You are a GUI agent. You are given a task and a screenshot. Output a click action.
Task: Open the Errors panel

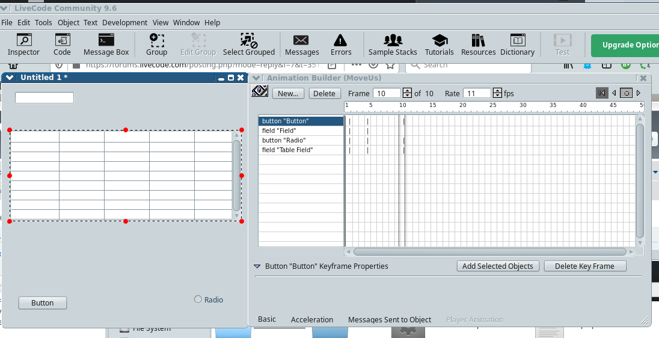pyautogui.click(x=340, y=45)
